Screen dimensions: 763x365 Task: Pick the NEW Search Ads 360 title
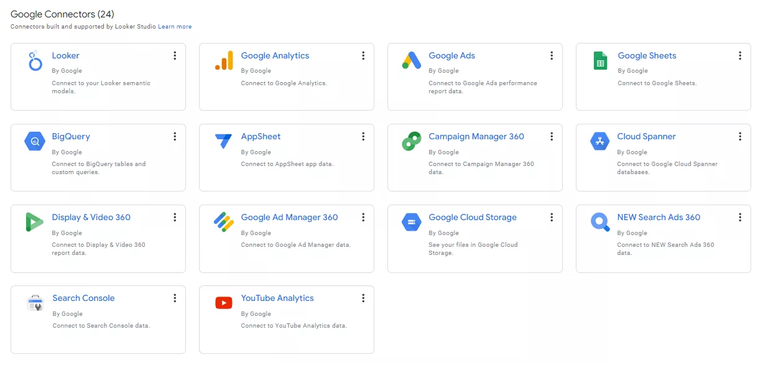(x=659, y=218)
